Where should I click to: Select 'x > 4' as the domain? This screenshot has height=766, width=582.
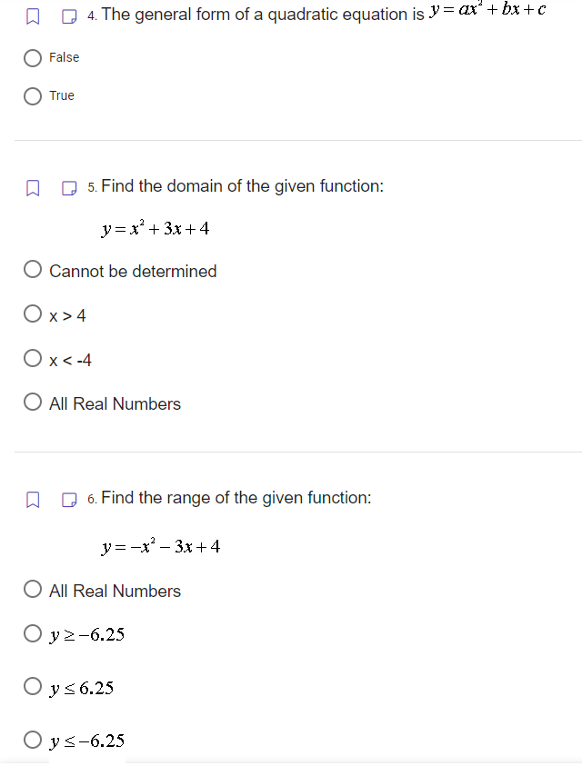click(32, 314)
